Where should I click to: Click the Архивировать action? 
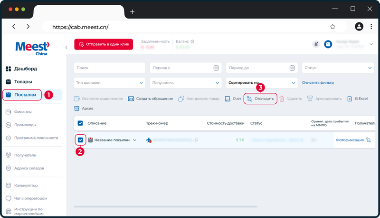(324, 99)
